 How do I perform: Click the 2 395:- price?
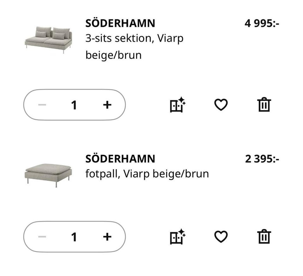click(262, 159)
